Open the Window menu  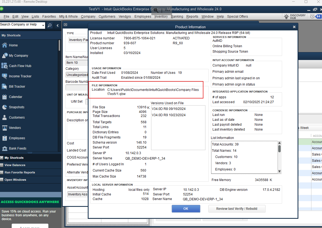tap(207, 16)
